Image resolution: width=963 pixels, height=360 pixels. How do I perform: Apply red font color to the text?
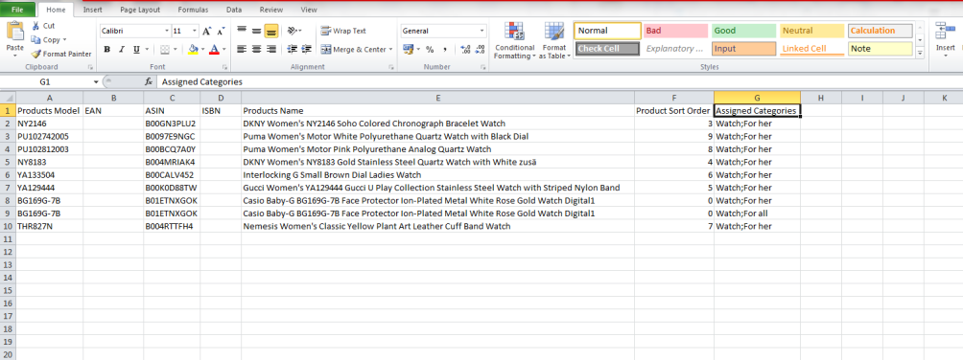(214, 50)
